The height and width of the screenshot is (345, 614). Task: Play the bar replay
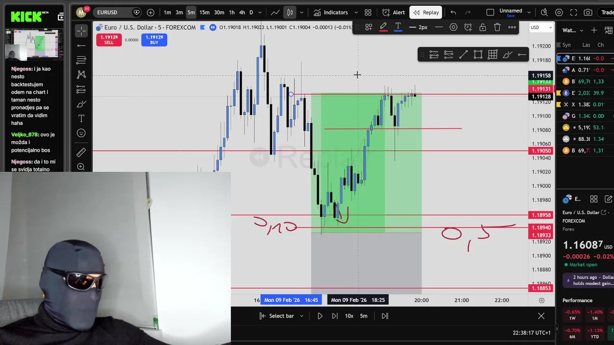point(320,316)
